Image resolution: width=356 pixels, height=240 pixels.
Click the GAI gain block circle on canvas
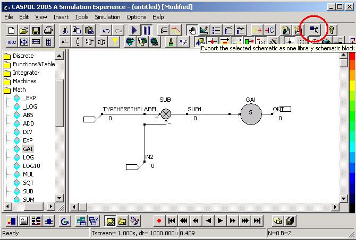(251, 114)
